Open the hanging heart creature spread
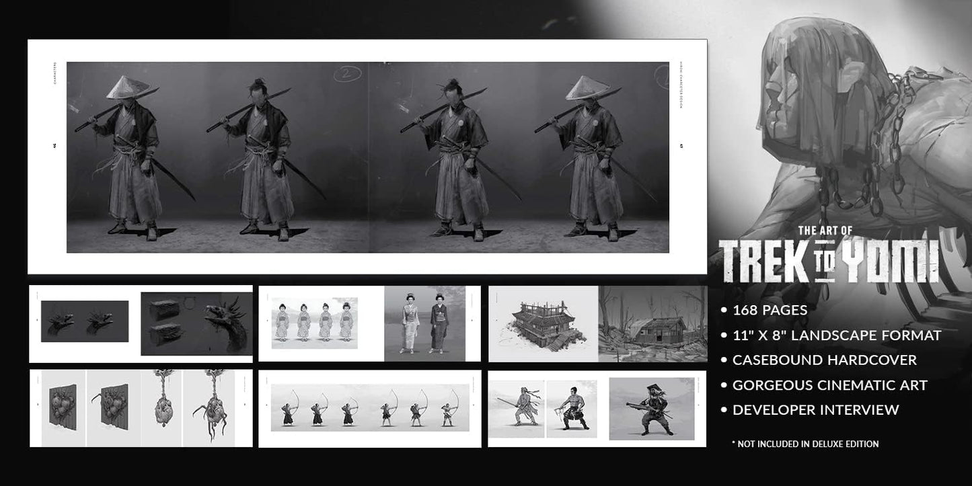The width and height of the screenshot is (972, 486). (x=141, y=408)
